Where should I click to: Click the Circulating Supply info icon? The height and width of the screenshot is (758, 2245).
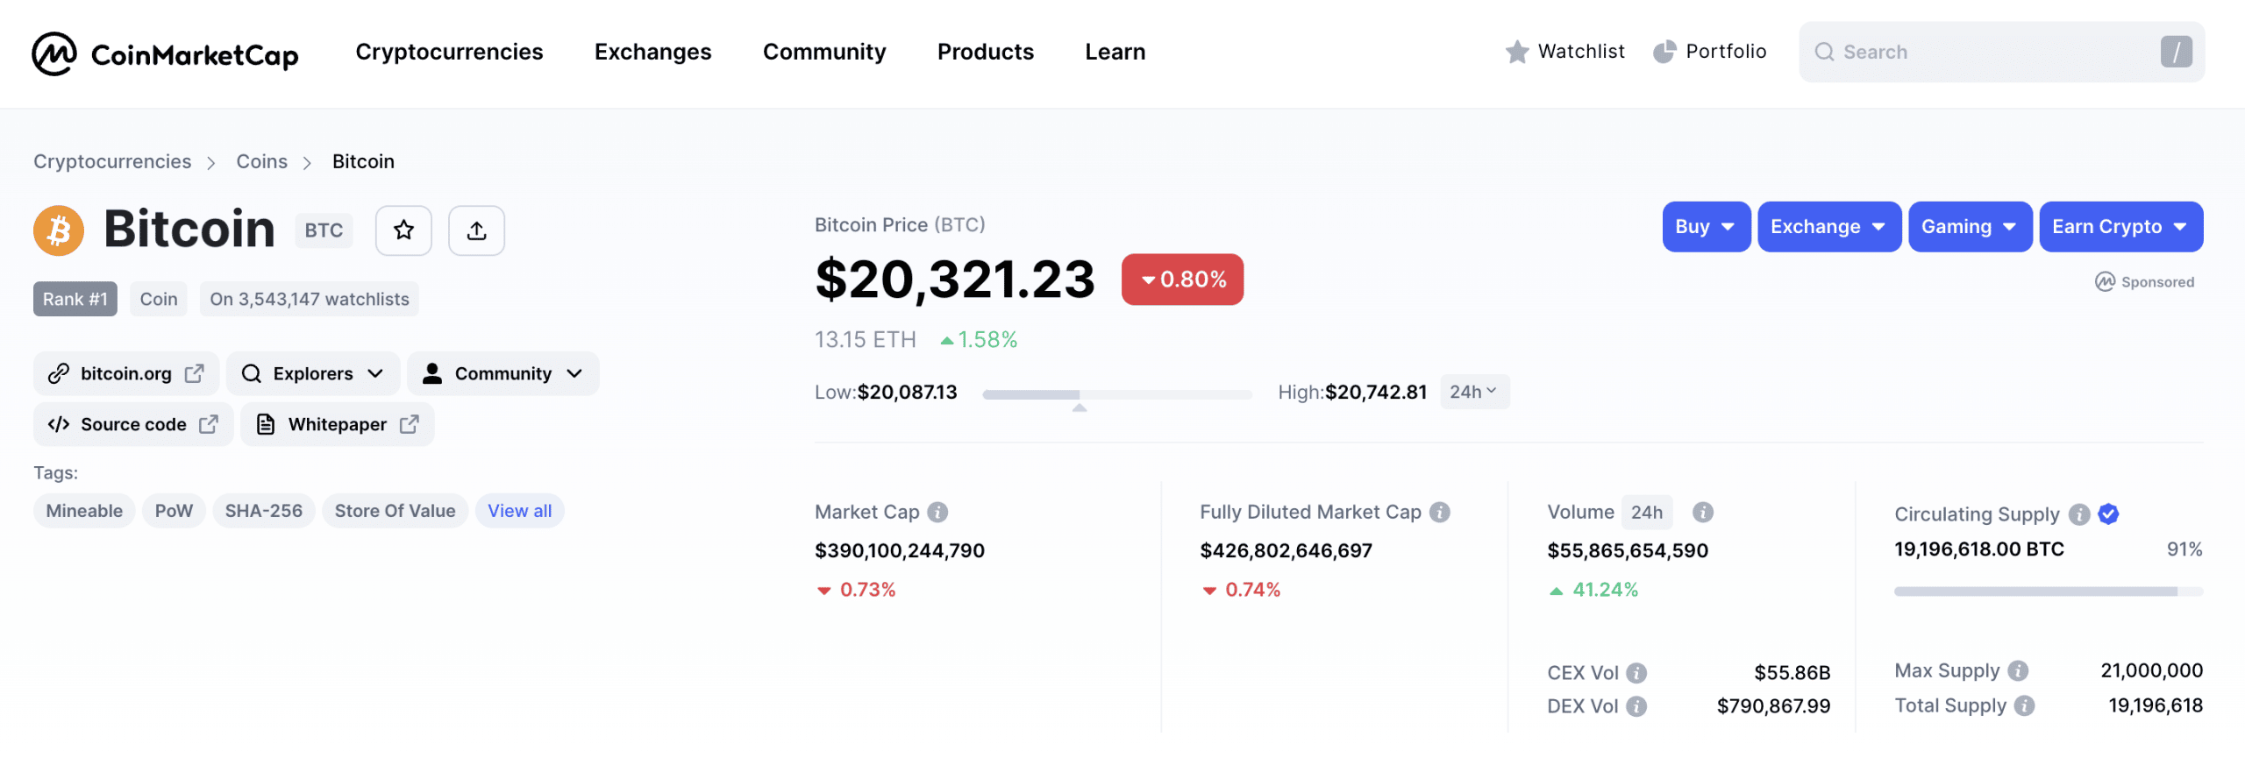coord(2079,514)
